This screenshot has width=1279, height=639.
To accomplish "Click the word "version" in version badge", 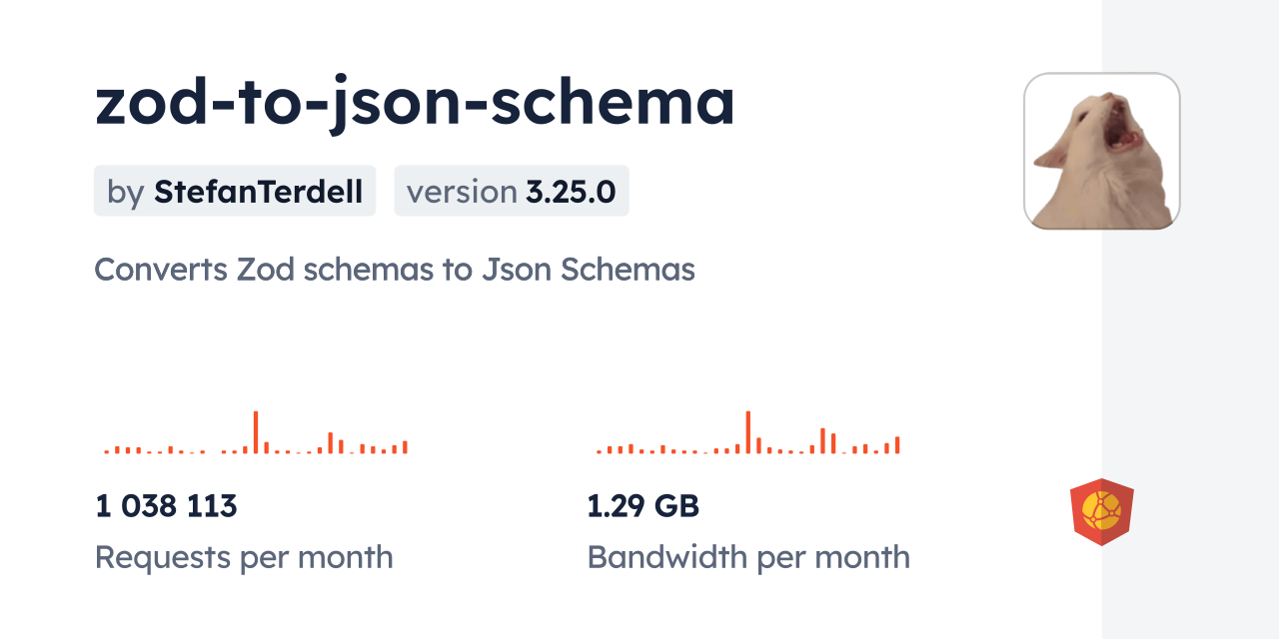I will (462, 192).
